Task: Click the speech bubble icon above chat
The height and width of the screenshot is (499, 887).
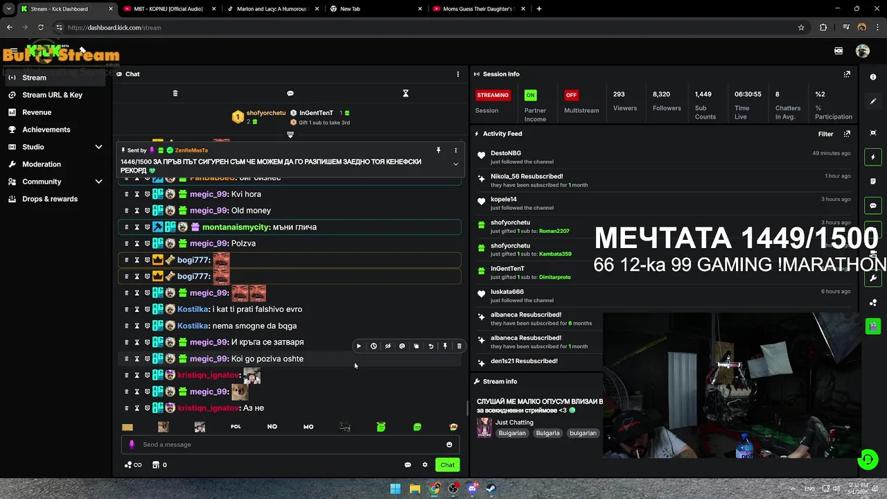Action: coord(290,93)
